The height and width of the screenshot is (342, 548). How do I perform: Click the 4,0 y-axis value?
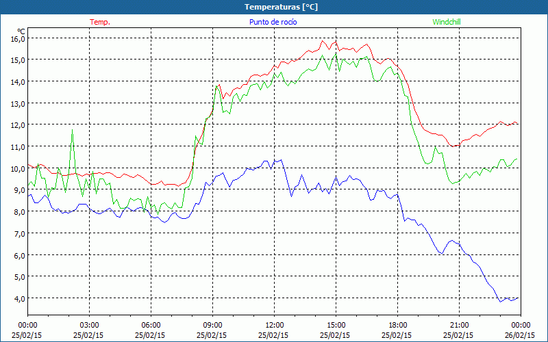click(19, 298)
